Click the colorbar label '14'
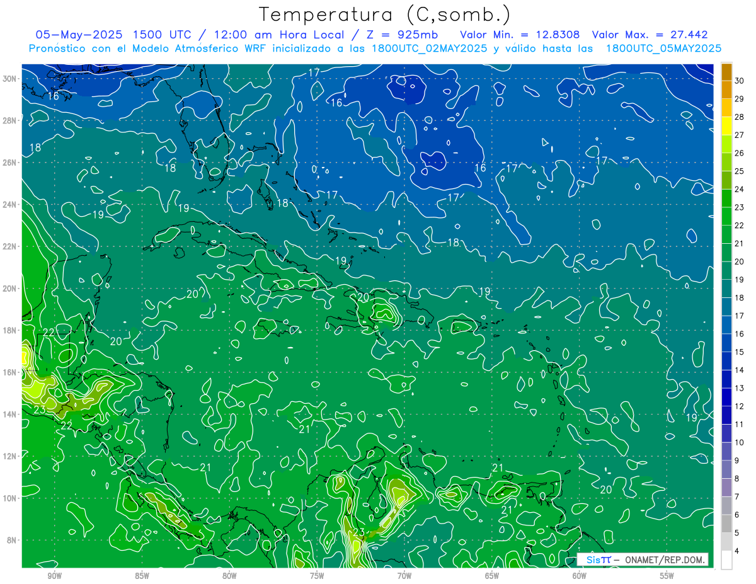 point(740,370)
